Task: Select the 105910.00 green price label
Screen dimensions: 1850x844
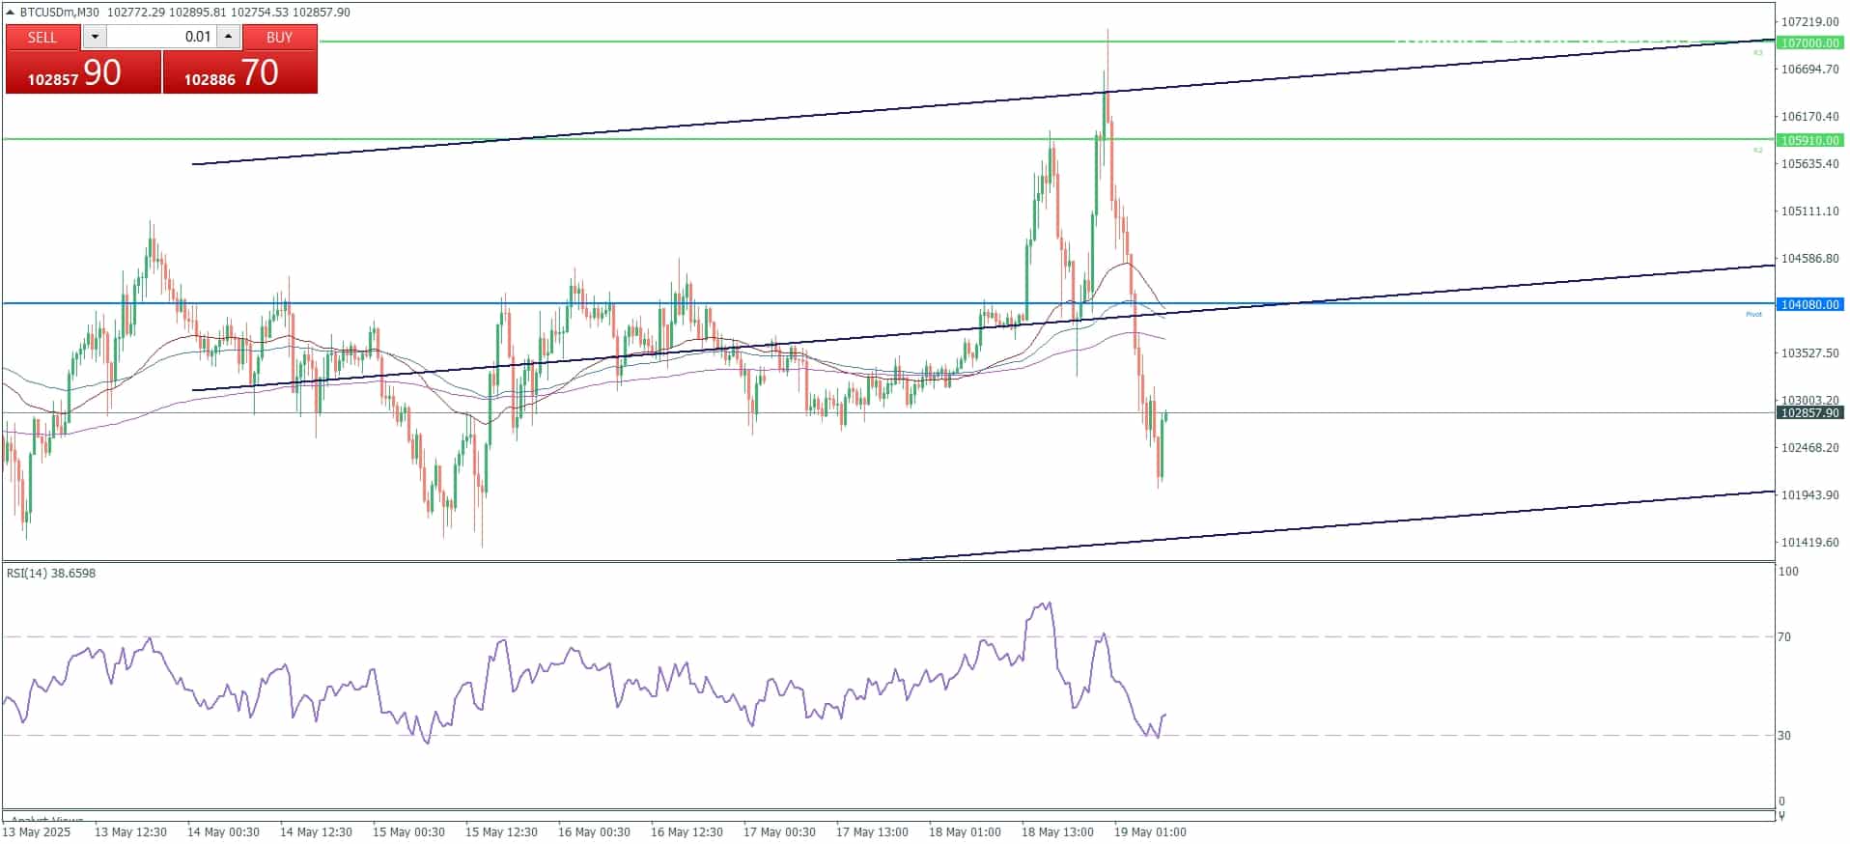Action: click(x=1810, y=140)
